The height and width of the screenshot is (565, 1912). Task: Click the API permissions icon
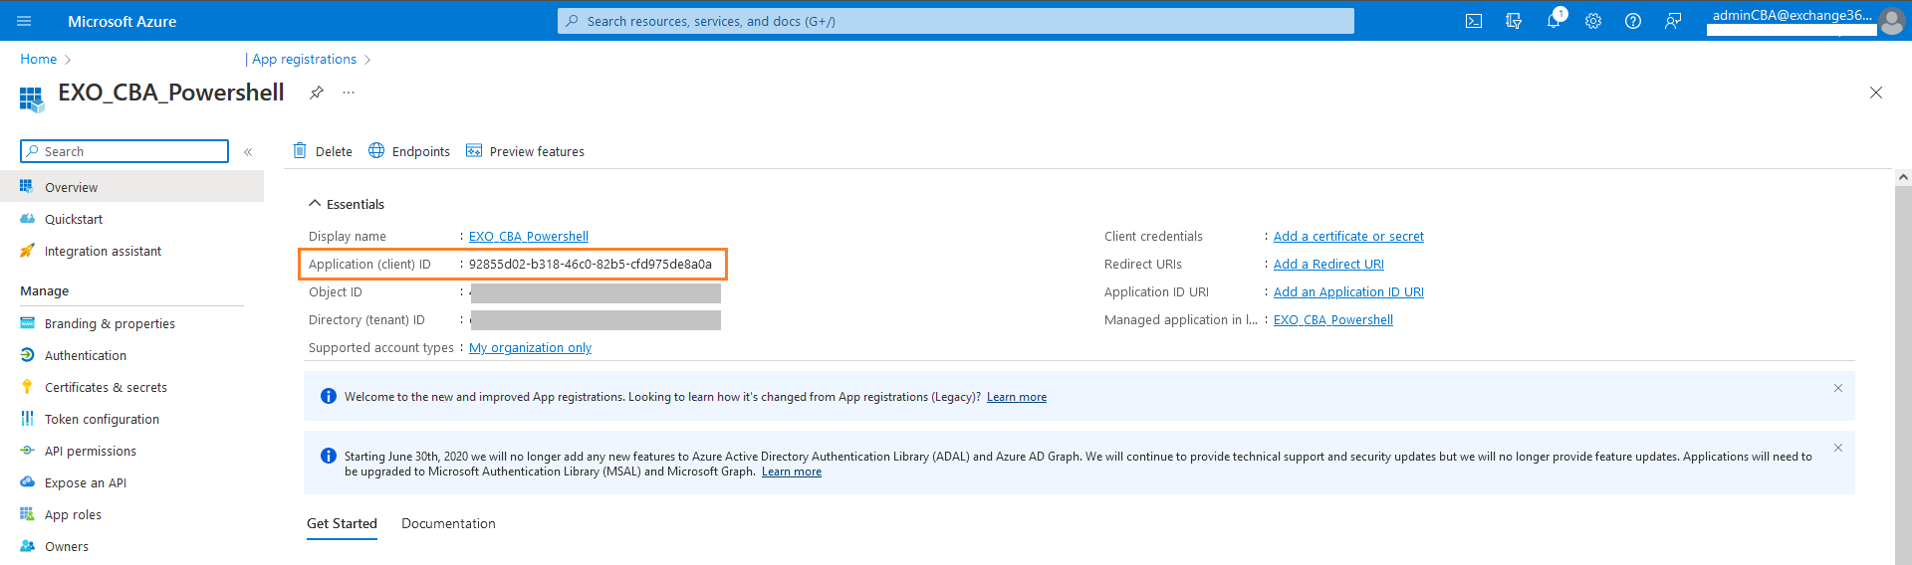(x=27, y=451)
